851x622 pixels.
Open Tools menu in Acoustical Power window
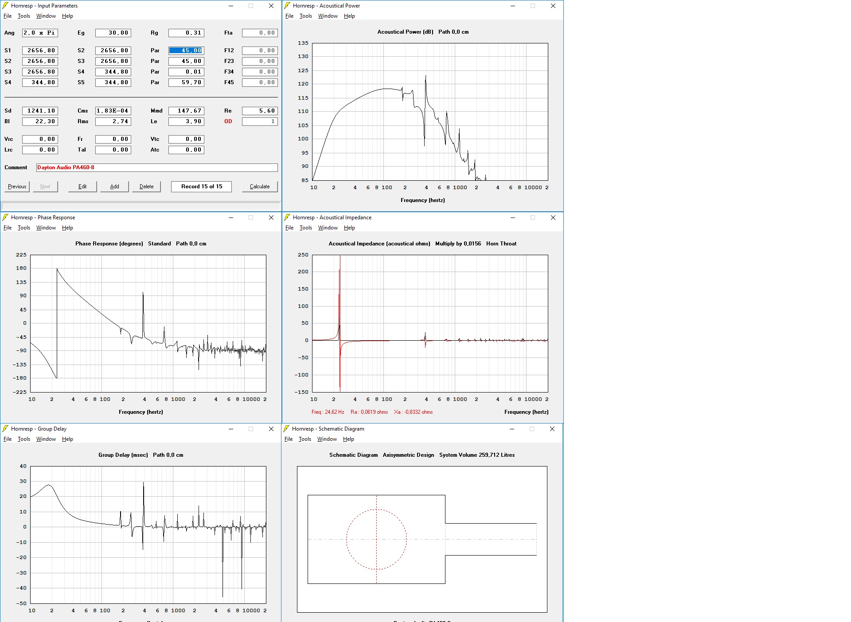pyautogui.click(x=306, y=16)
